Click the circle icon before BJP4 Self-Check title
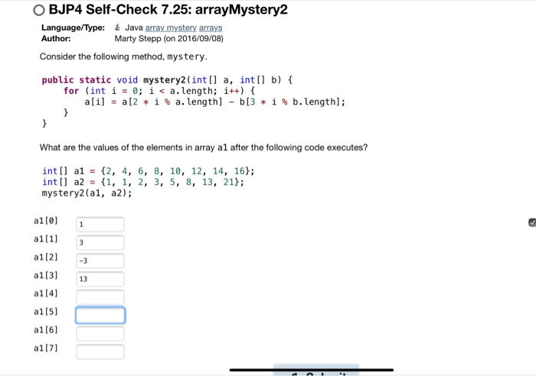 coord(39,10)
